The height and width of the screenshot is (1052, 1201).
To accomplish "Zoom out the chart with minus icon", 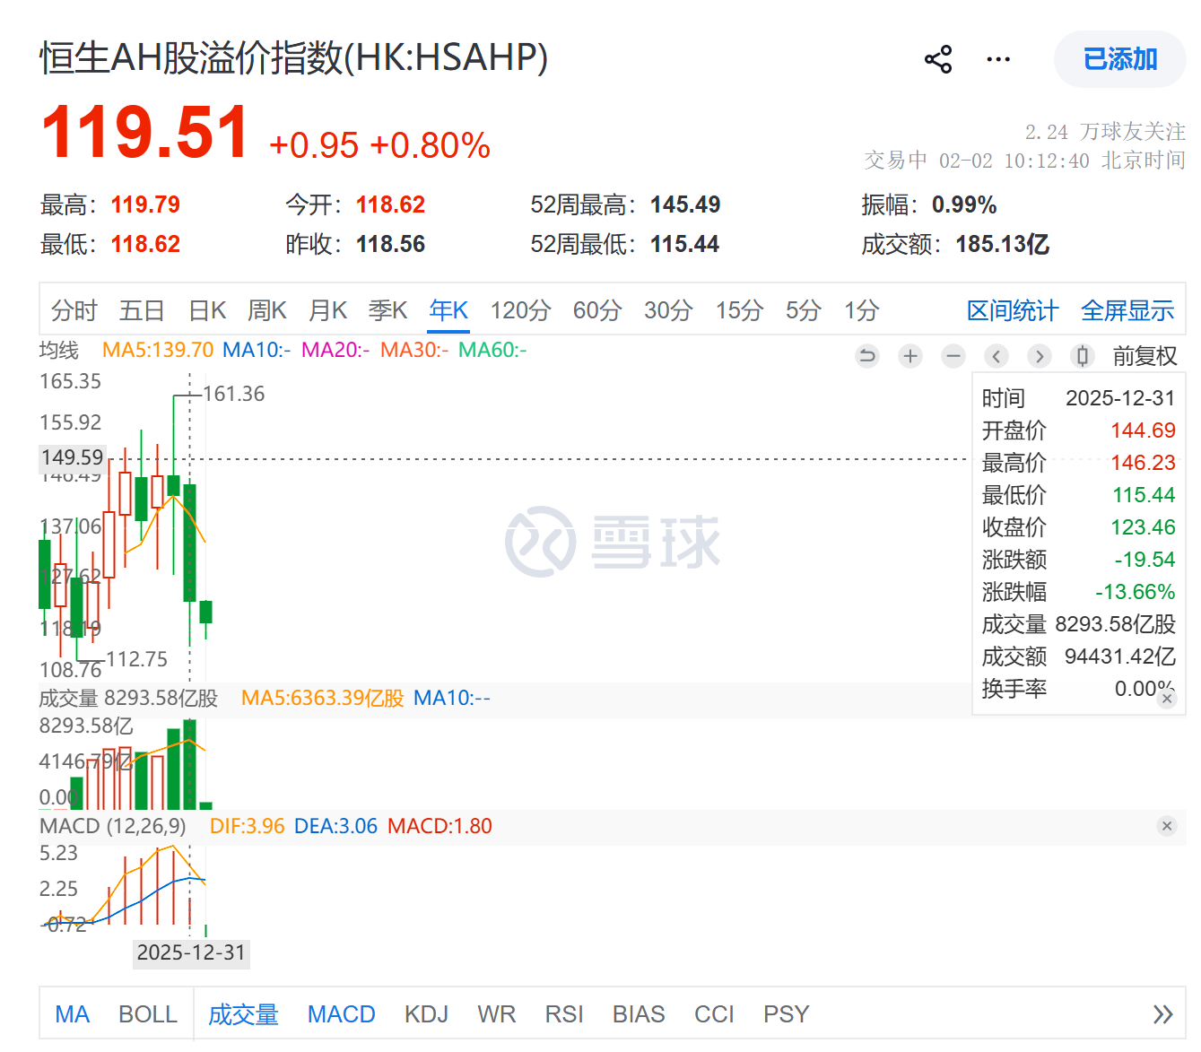I will point(953,356).
